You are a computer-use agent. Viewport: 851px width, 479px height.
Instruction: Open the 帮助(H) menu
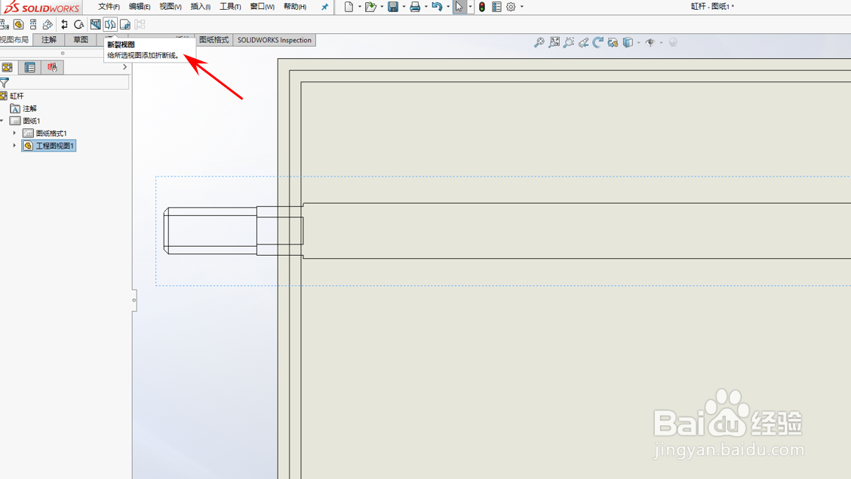pyautogui.click(x=295, y=7)
